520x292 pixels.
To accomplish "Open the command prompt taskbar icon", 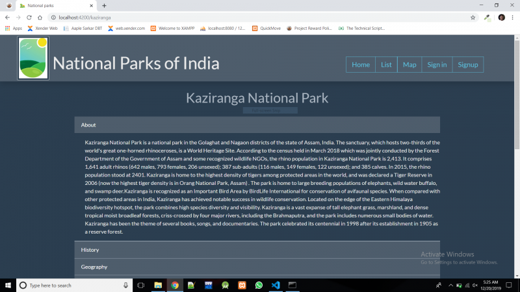I will coord(292,285).
